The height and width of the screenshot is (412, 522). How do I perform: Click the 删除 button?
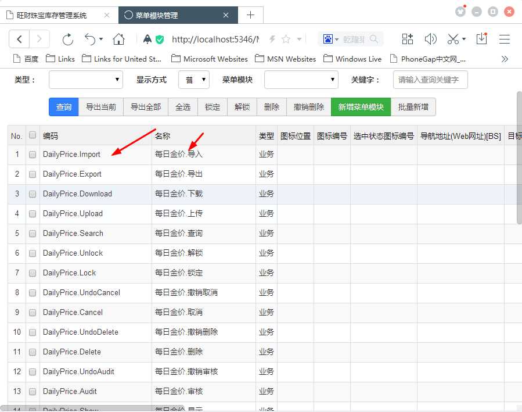click(x=272, y=107)
